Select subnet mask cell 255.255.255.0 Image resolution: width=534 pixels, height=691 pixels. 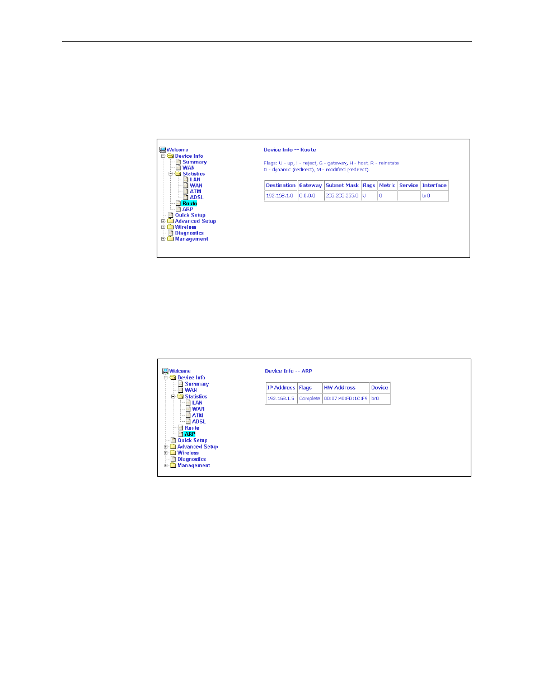click(342, 196)
